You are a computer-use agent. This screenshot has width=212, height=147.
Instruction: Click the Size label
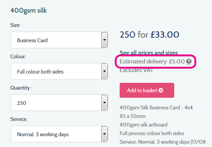click(15, 25)
